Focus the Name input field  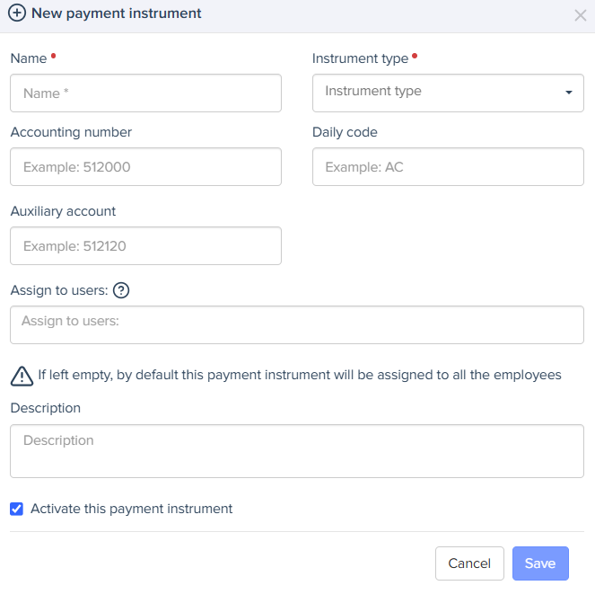click(x=145, y=93)
